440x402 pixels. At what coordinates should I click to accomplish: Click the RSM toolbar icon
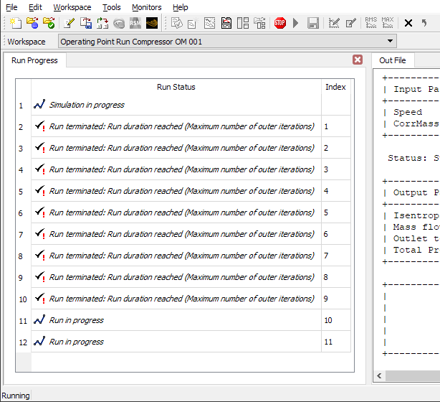135,23
